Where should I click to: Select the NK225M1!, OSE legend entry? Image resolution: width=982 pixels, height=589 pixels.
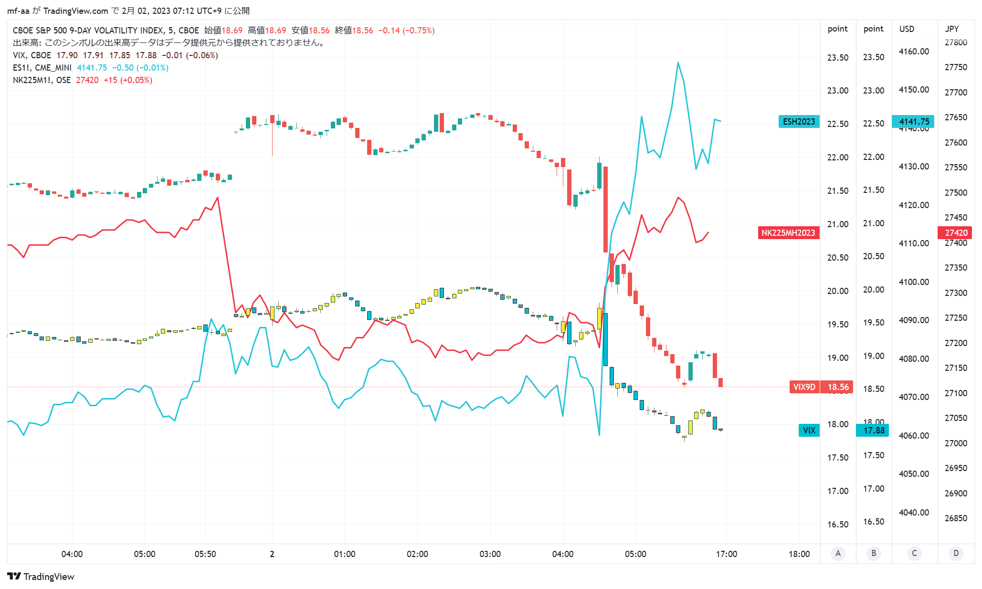(42, 80)
